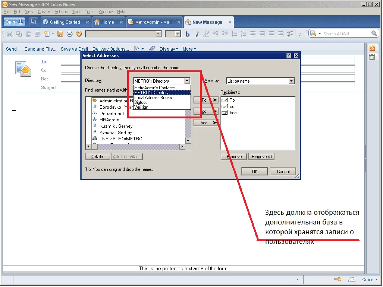Select Kuzmik, Serhey in the names list

tap(116, 126)
